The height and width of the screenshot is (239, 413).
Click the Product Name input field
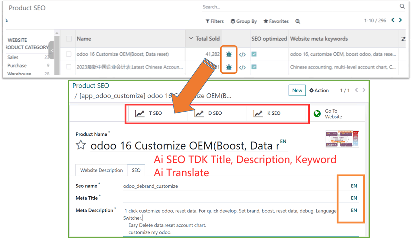tap(185, 146)
